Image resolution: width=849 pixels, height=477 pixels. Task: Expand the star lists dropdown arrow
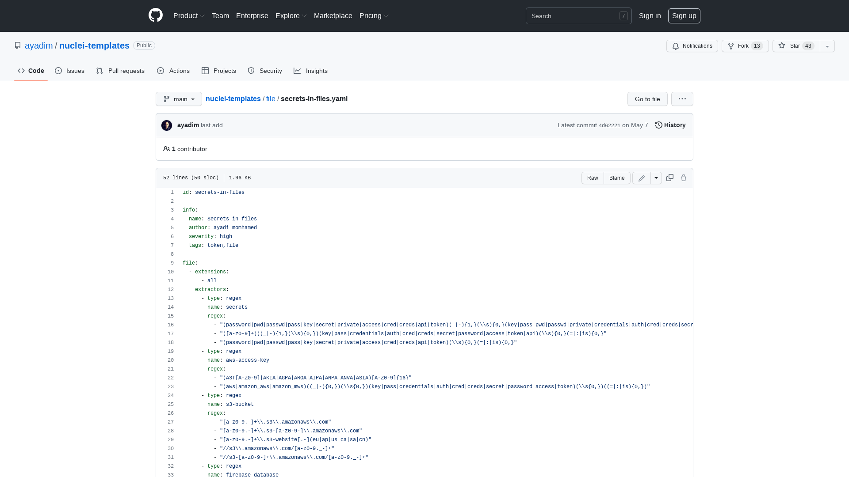827,46
